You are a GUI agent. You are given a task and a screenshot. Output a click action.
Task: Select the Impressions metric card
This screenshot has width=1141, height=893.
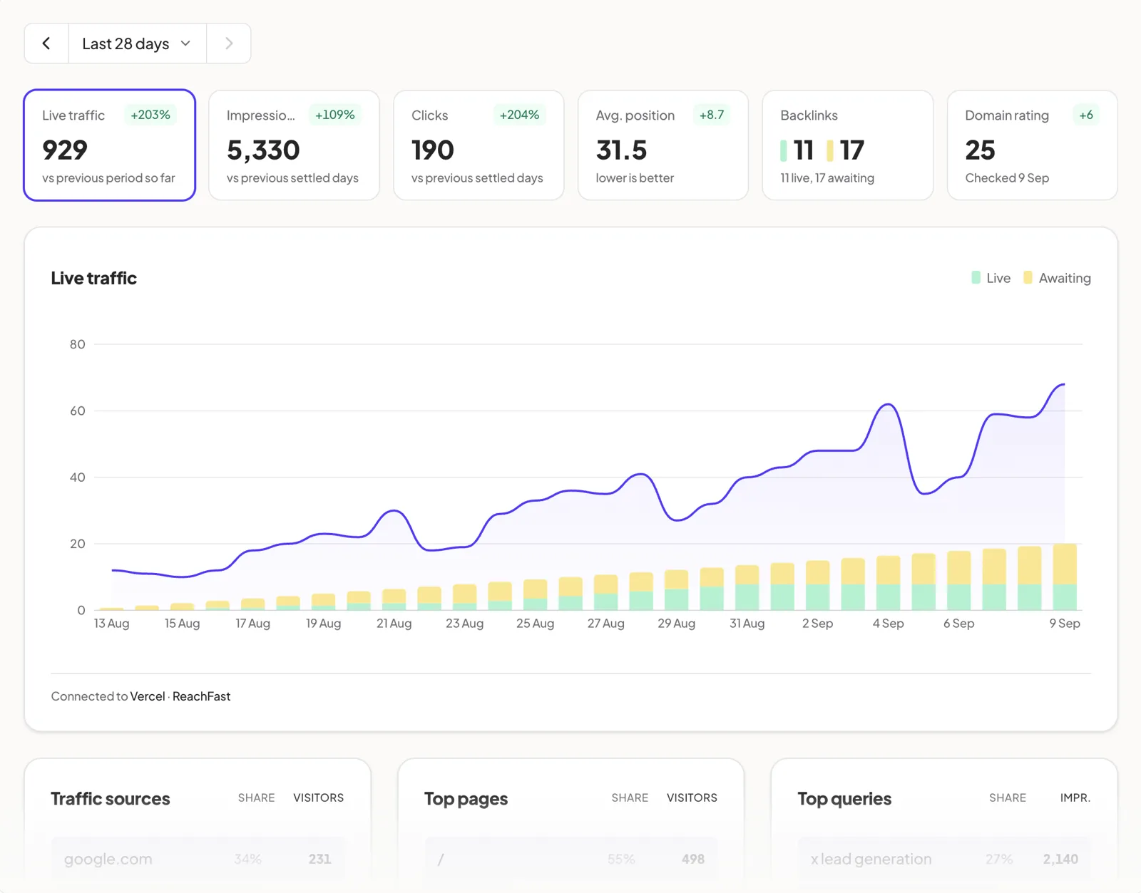point(294,145)
